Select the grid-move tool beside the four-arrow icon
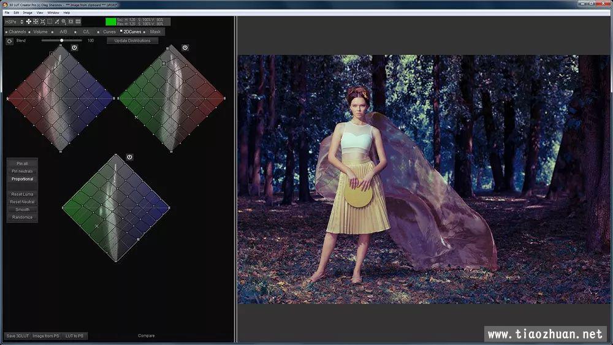Viewport: 613px width, 345px height. point(36,21)
